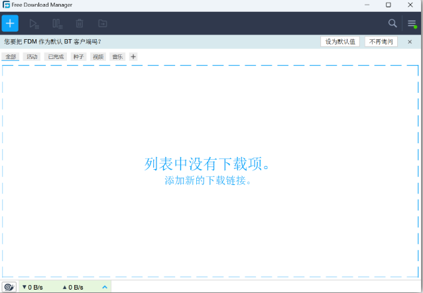This screenshot has width=423, height=293.
Task: Filter by the 视频 tag
Action: tap(98, 57)
